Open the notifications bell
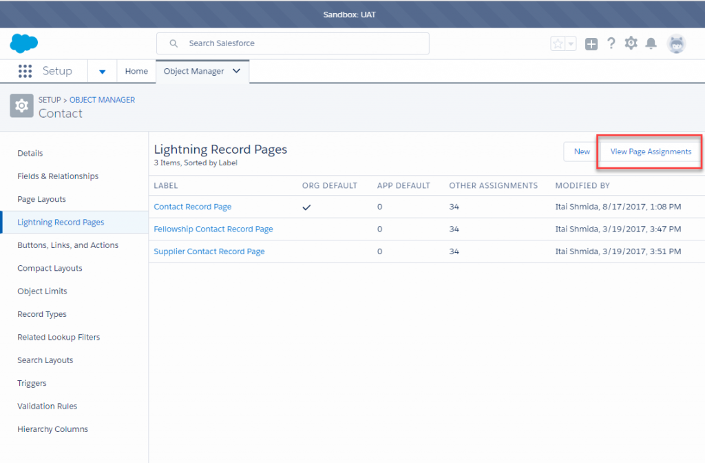This screenshot has height=463, width=705. [651, 43]
